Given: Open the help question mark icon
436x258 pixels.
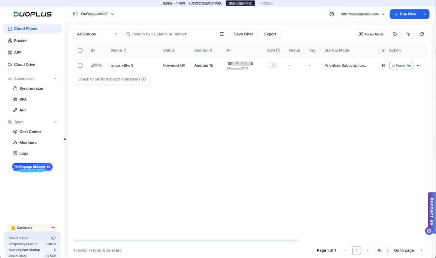Looking at the screenshot, I should tap(332, 14).
